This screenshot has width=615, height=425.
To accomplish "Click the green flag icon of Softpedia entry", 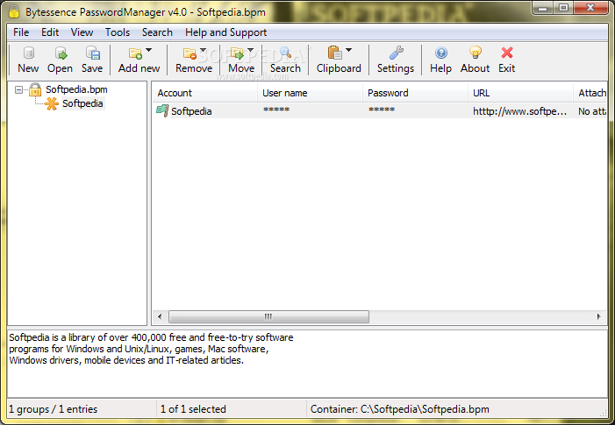I will (162, 111).
